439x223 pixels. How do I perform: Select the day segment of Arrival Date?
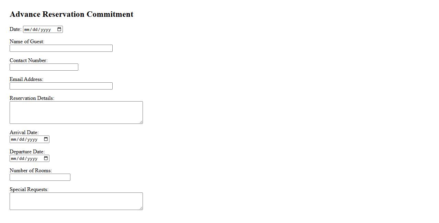click(22, 139)
